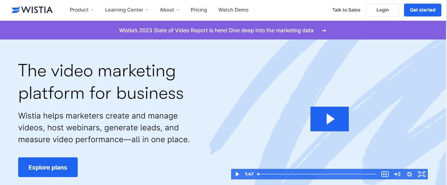Click the Explore plans button
447x185 pixels.
pos(48,167)
